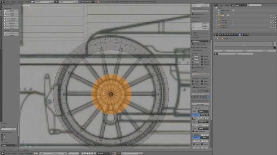
Task: Open the Render properties tab
Action: coord(220,34)
